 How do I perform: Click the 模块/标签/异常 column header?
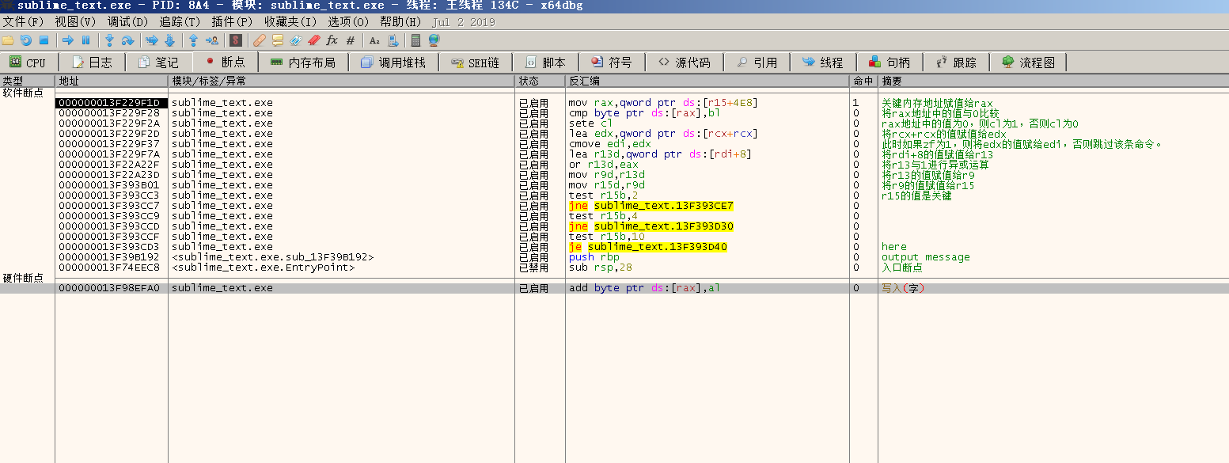click(342, 82)
